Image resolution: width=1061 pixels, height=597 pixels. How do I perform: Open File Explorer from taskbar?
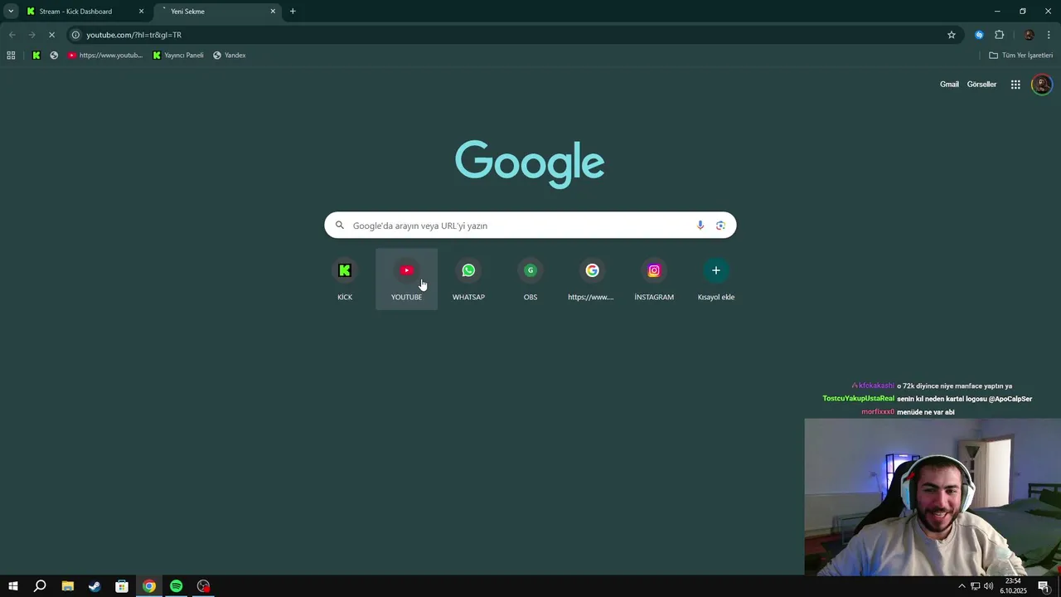tap(68, 586)
